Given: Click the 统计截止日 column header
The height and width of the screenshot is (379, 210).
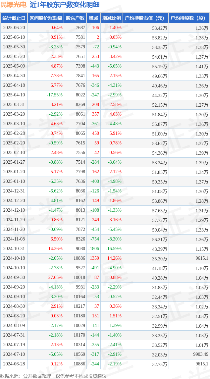Looking at the screenshot, I should 14,18.
